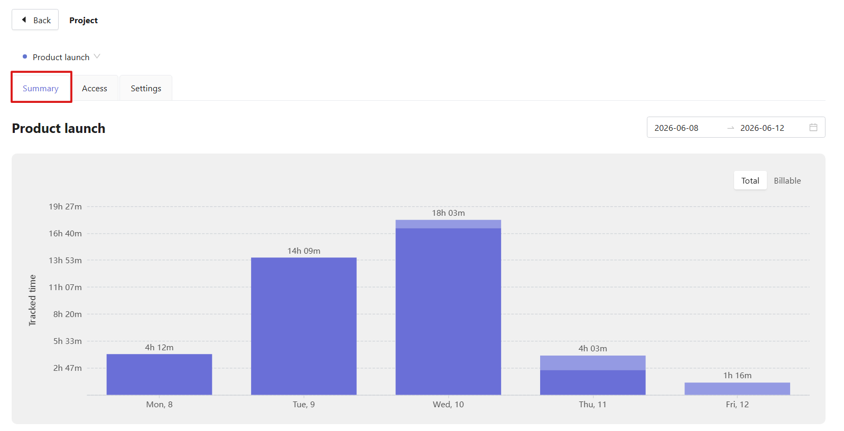Switch chart to Total view
The height and width of the screenshot is (431, 844).
tap(750, 180)
